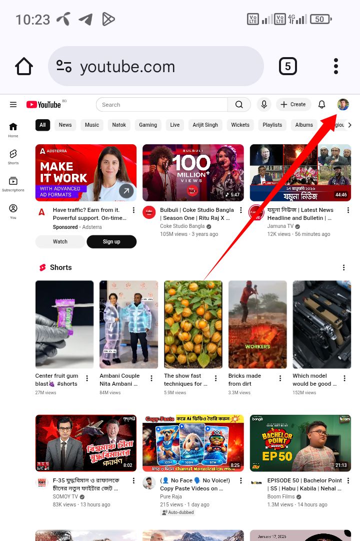Select the Gaming filter chip
The width and height of the screenshot is (360, 541).
pos(148,125)
